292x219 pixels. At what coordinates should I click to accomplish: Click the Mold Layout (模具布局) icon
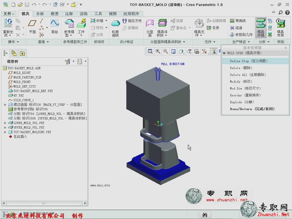tap(281, 28)
